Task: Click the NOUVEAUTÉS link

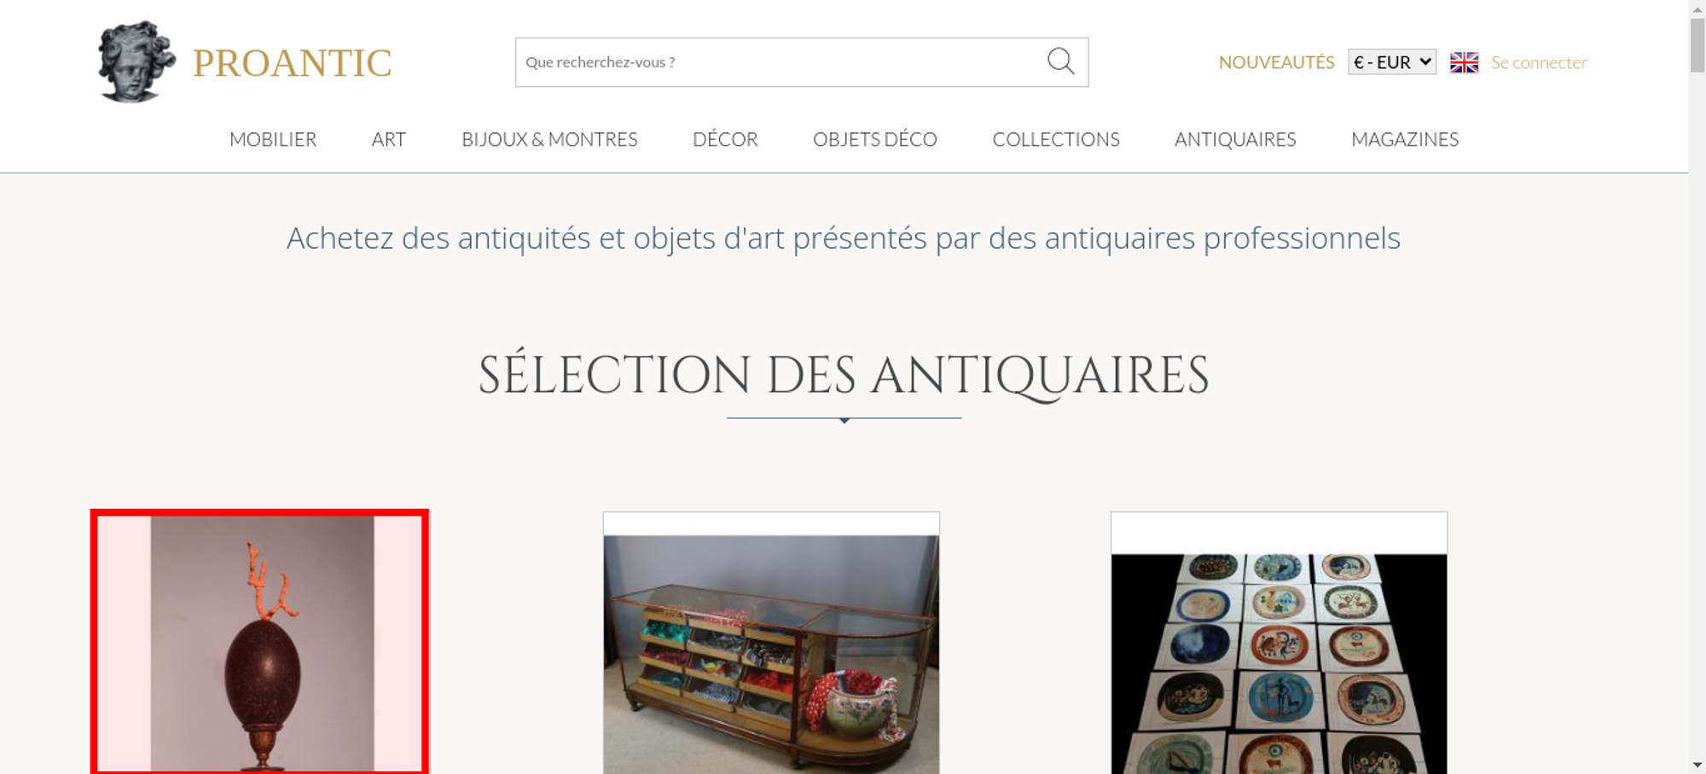Action: [x=1276, y=62]
